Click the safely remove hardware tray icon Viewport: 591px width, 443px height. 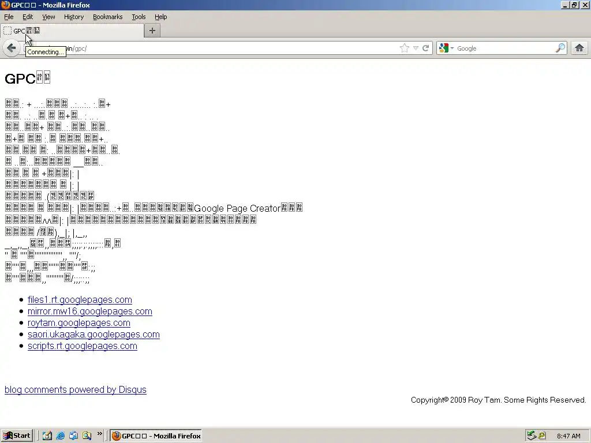(x=532, y=436)
